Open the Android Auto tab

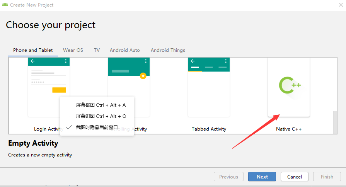(125, 50)
